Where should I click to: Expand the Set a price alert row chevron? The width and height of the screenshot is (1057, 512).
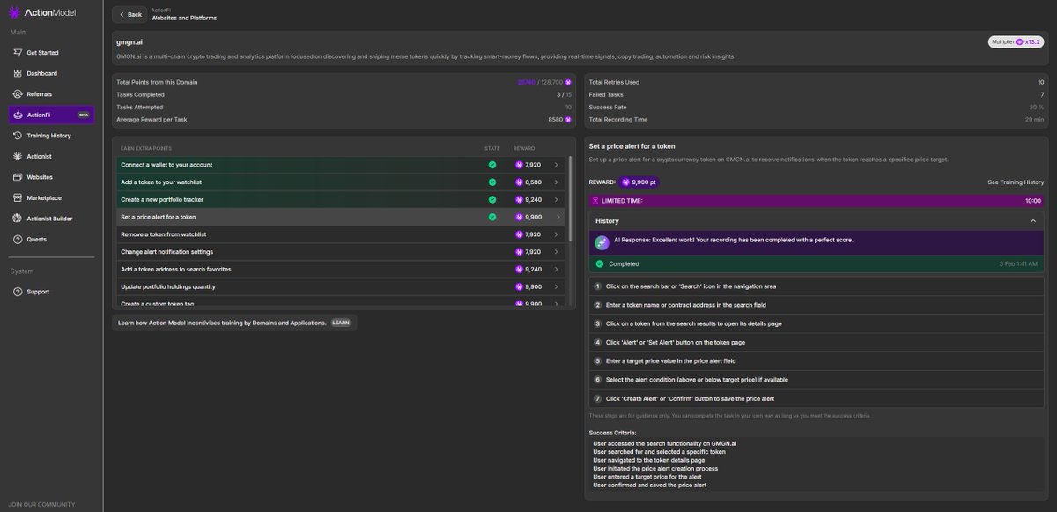[x=556, y=217]
